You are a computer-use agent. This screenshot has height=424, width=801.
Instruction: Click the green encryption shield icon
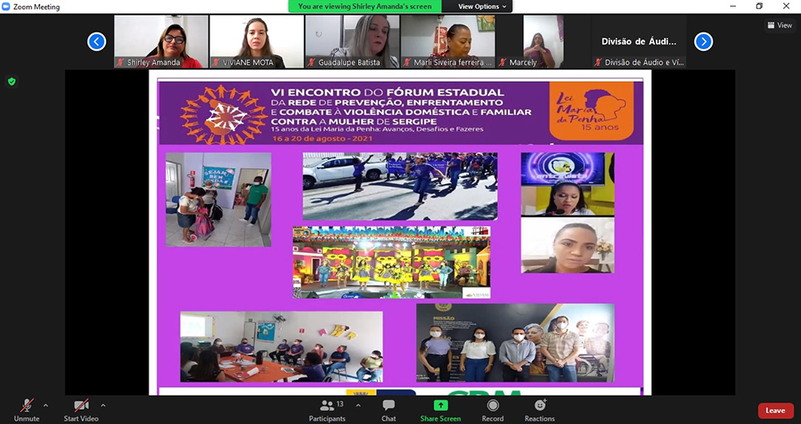click(12, 82)
